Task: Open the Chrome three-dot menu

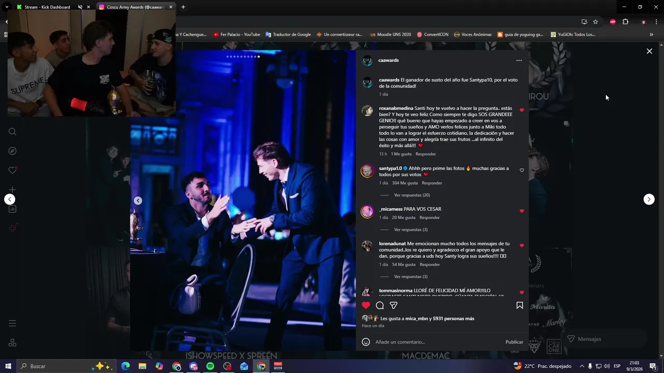Action: [x=656, y=22]
